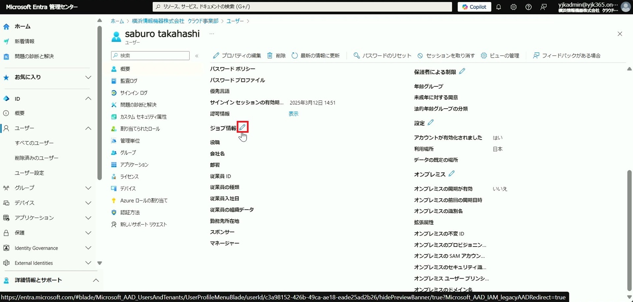The image size is (633, 302).
Task: Select 認証方法 from the user menu
Action: pyautogui.click(x=130, y=212)
